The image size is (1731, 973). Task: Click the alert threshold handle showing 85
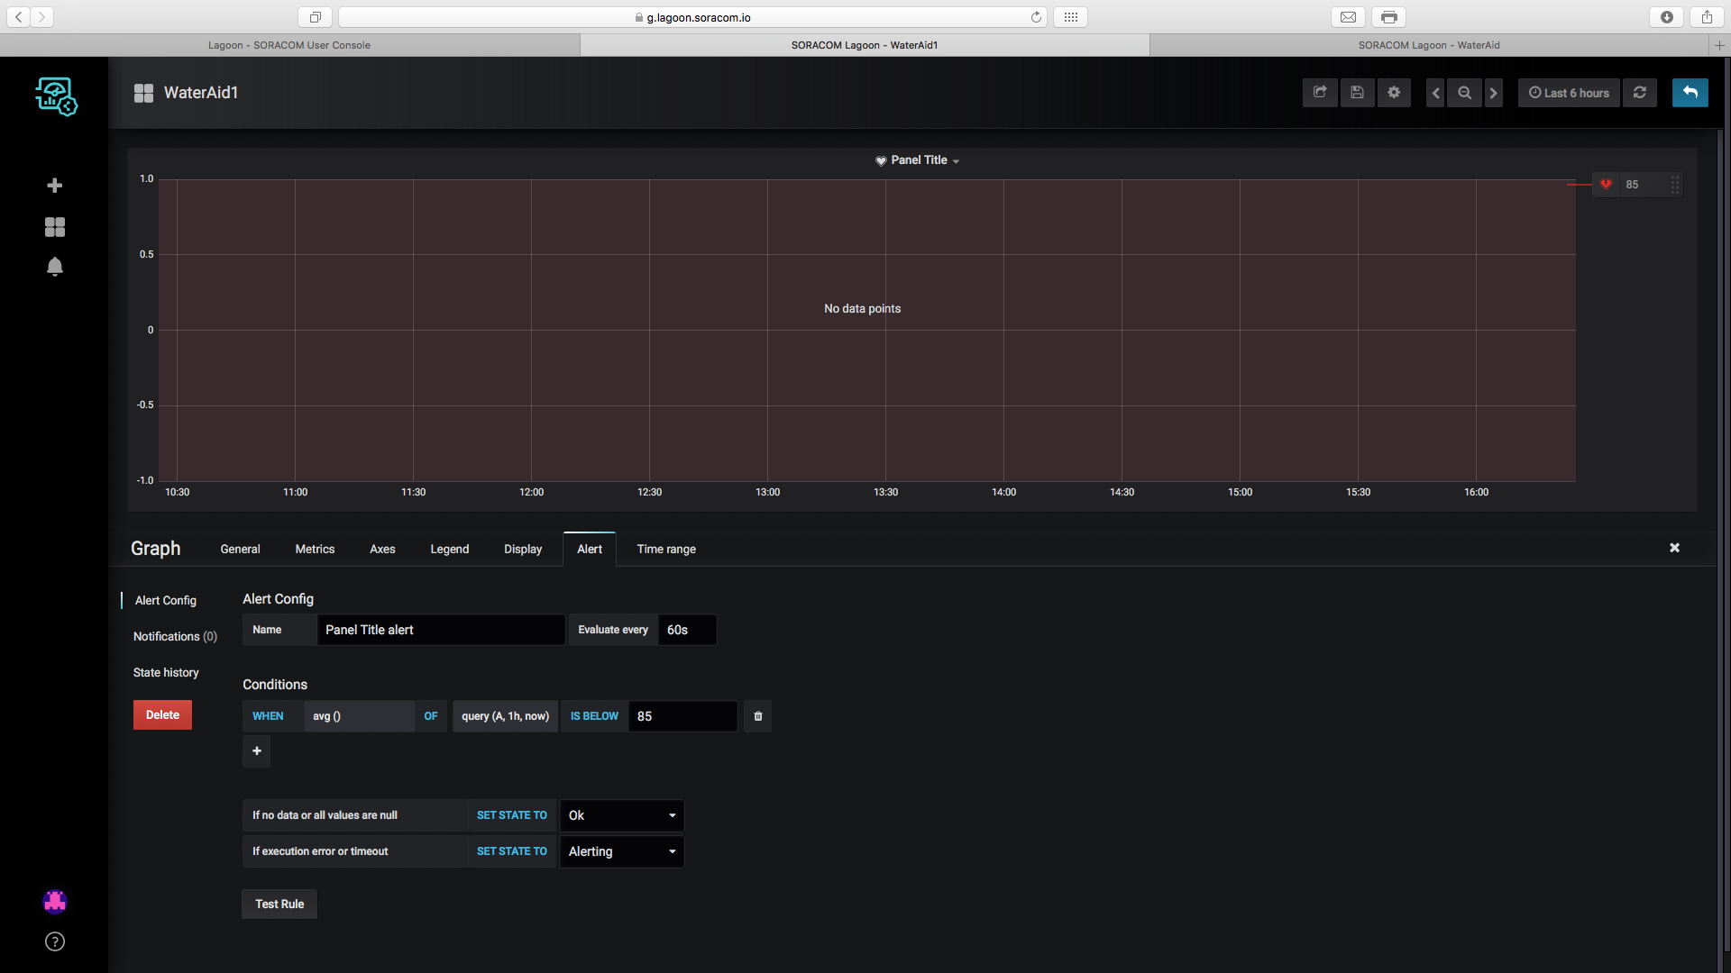(1636, 185)
